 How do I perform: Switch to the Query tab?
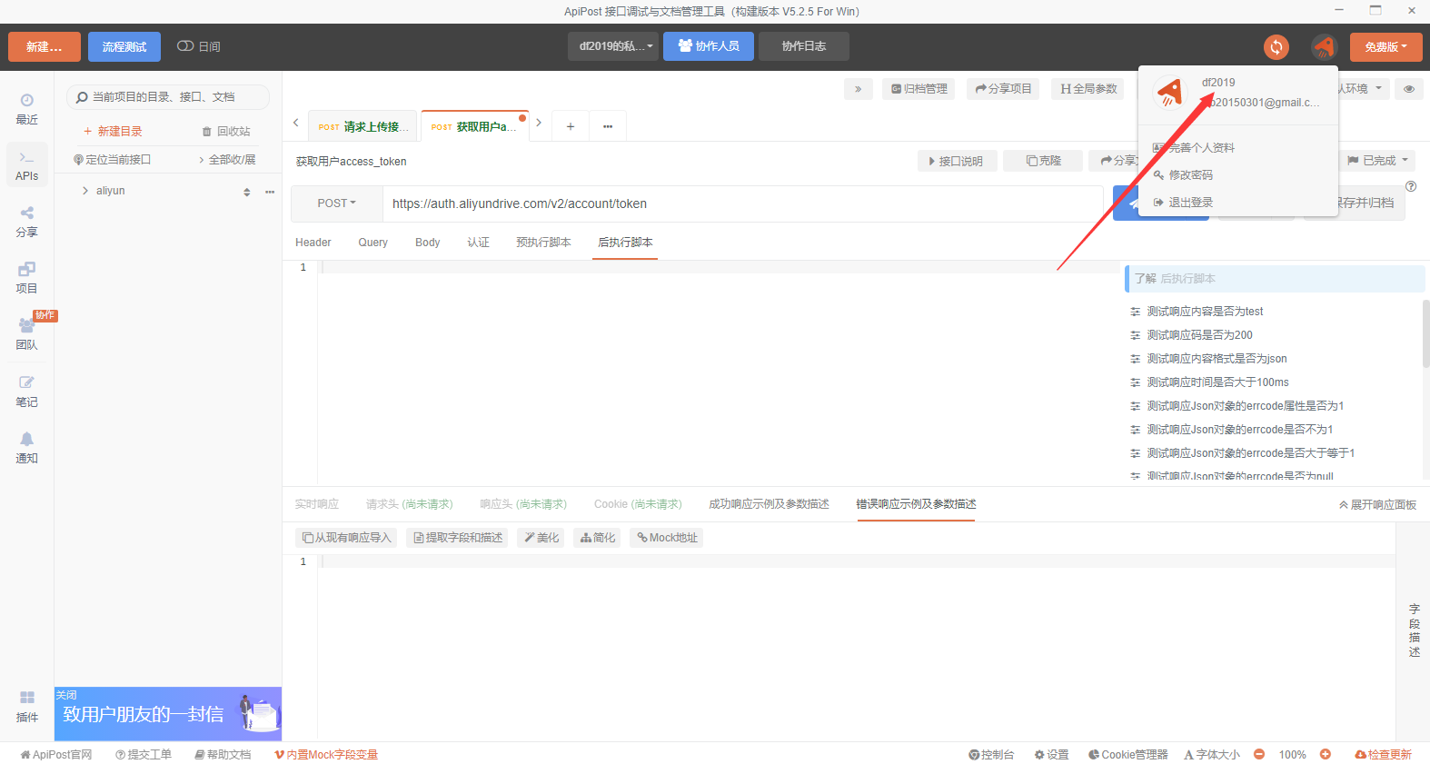pyautogui.click(x=373, y=243)
